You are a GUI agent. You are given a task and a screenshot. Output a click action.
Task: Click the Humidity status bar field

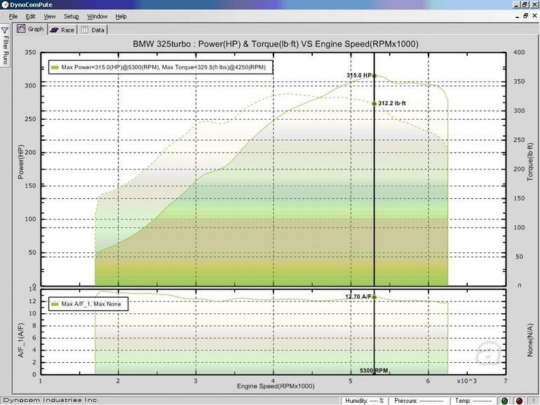pyautogui.click(x=365, y=401)
